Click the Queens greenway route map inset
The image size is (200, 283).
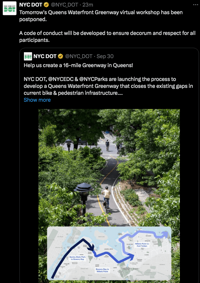click(109, 253)
